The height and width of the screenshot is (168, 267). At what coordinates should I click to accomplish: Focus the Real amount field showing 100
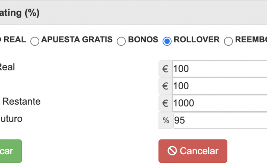220,69
